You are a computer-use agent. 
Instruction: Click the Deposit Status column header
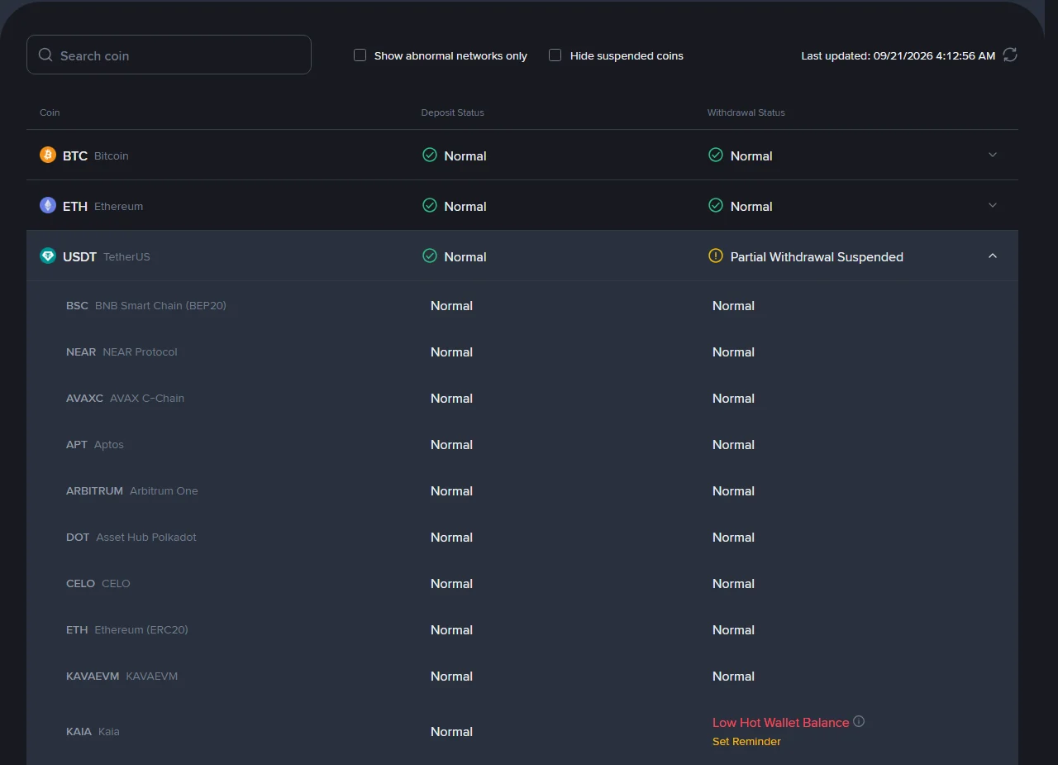point(452,112)
